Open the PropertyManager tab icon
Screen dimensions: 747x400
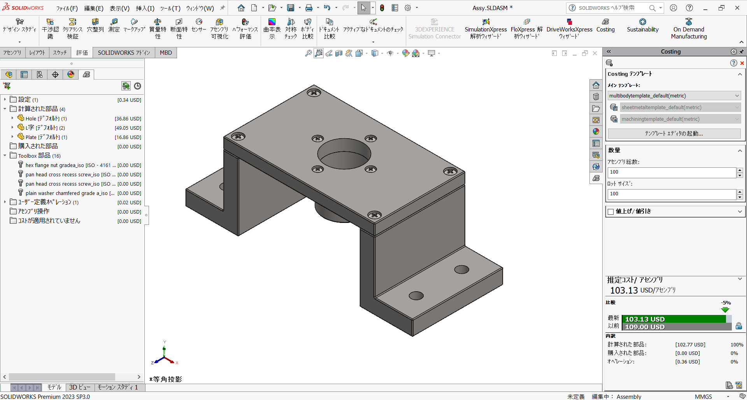24,75
